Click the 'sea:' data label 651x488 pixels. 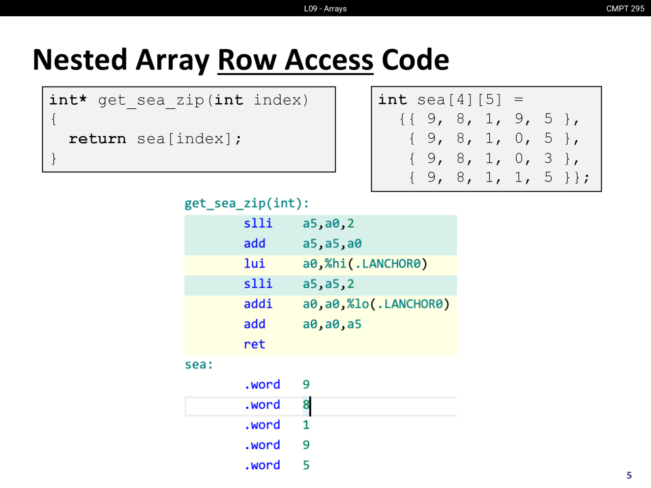pyautogui.click(x=199, y=364)
